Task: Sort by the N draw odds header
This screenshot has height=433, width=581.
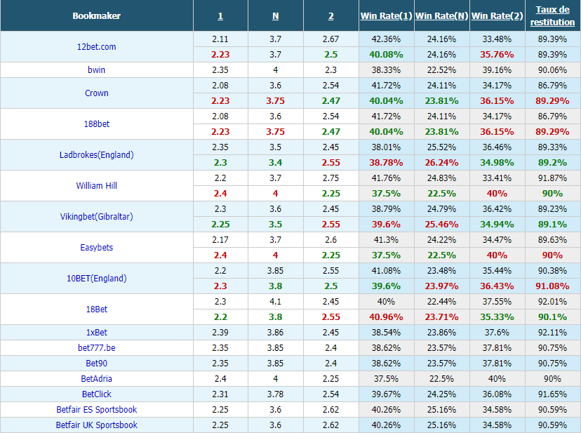Action: [x=275, y=16]
